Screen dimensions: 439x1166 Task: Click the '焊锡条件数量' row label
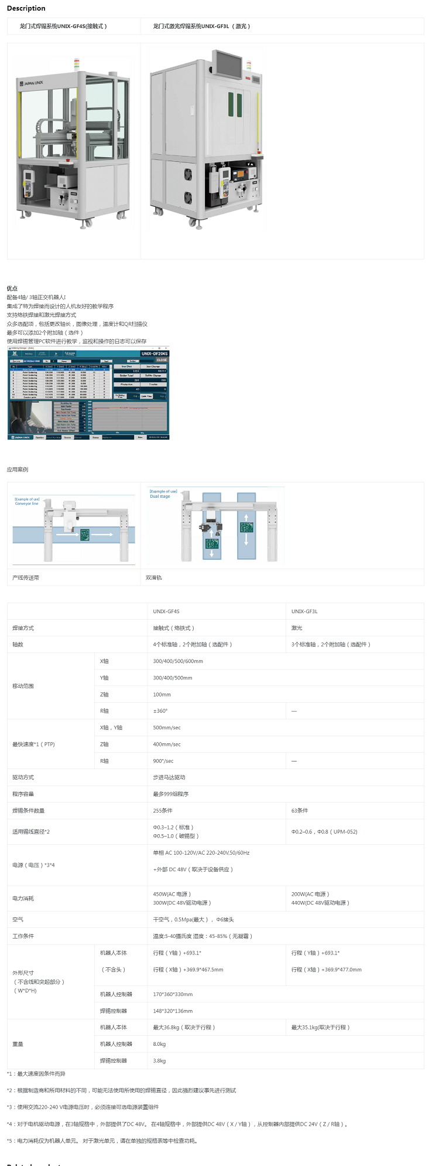(x=29, y=811)
